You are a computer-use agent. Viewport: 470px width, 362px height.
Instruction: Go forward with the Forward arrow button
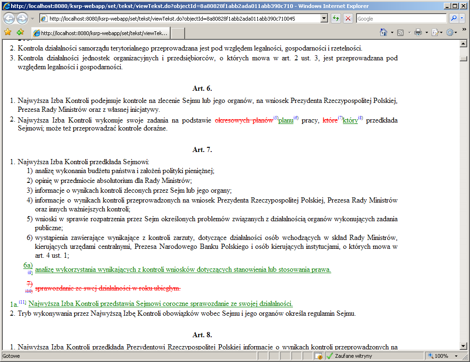tap(22, 19)
